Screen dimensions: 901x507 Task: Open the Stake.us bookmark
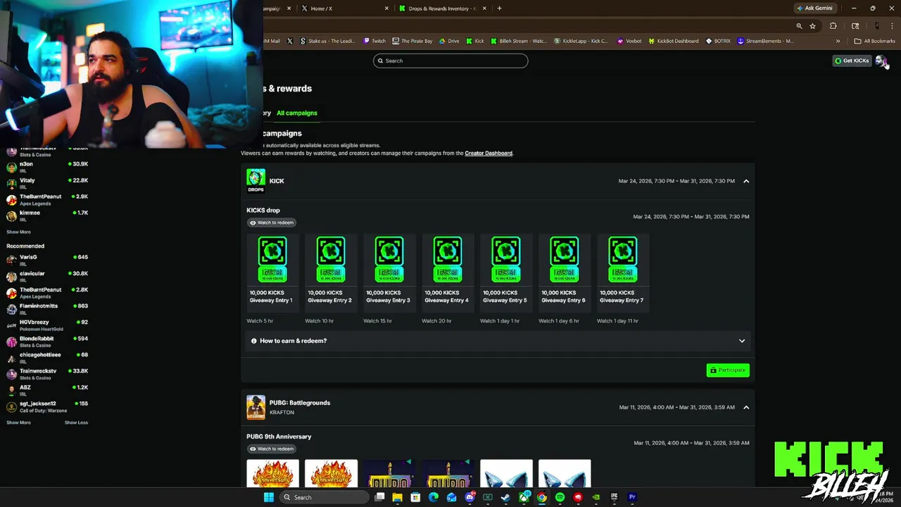click(328, 41)
